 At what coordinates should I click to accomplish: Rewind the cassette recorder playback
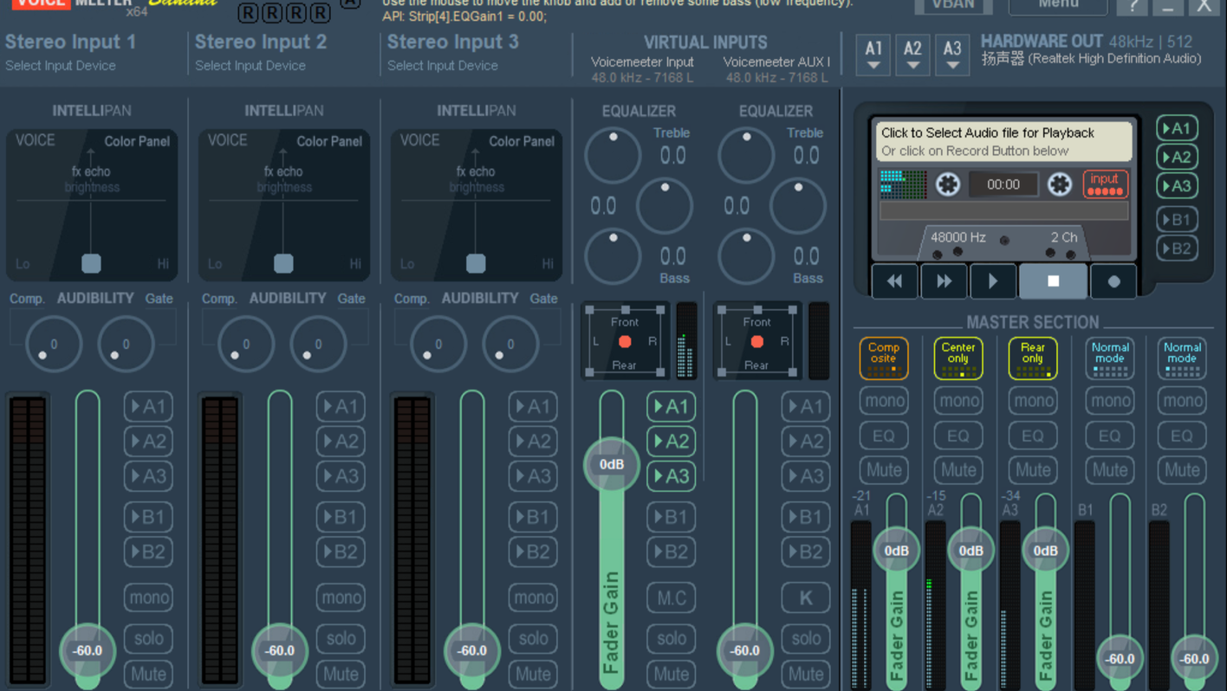[x=895, y=281]
